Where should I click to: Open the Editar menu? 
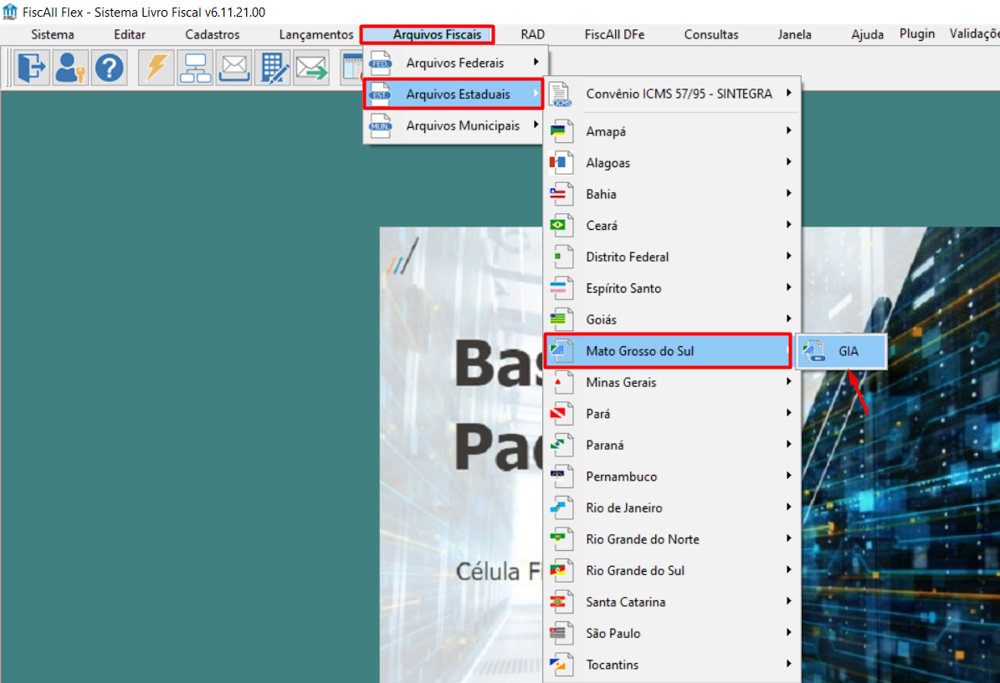click(130, 34)
